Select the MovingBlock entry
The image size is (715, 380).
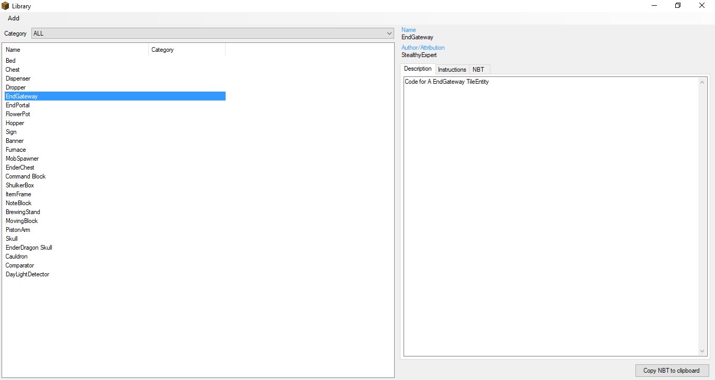[21, 221]
